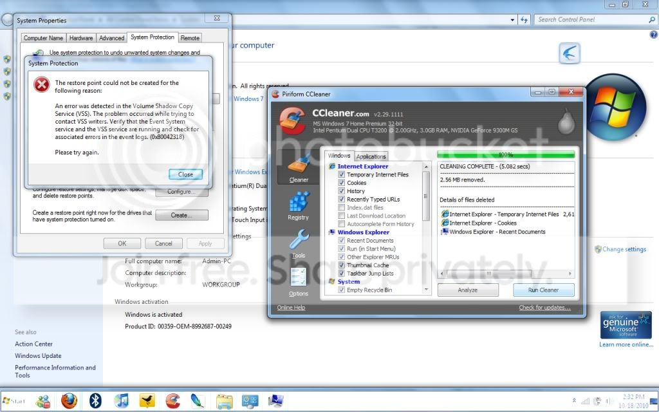Uncheck the Temporary Internet Files checkbox
The height and width of the screenshot is (412, 659).
[x=342, y=174]
